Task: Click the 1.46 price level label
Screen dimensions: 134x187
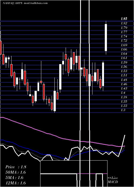Action: tap(124, 84)
